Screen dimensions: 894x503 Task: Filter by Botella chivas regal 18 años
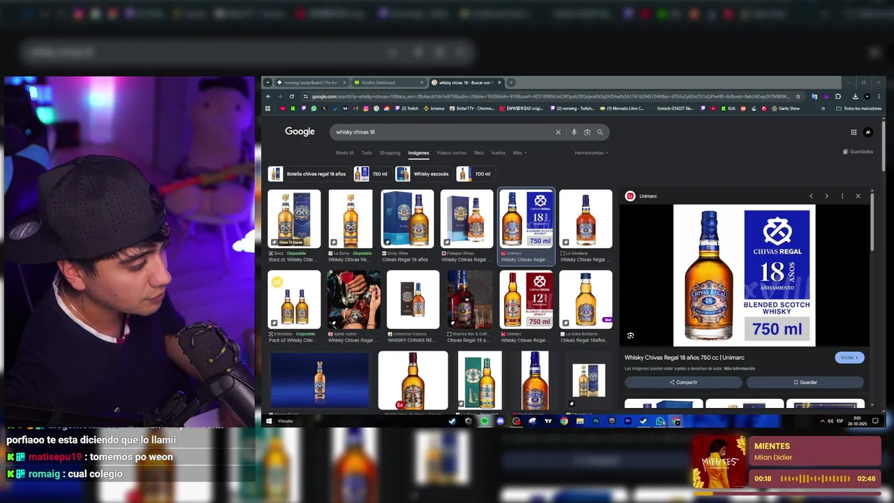point(309,174)
